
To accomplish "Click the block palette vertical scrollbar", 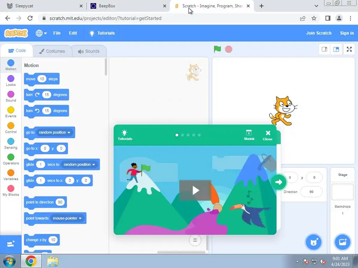I will 106,67.
